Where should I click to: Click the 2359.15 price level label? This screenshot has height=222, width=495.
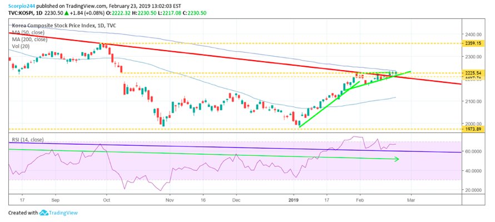click(473, 43)
